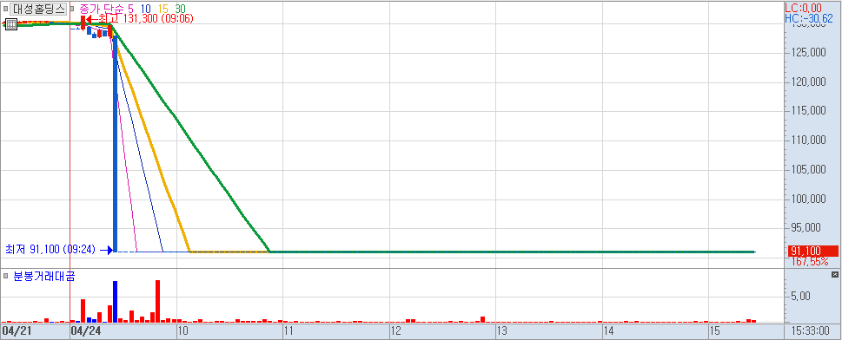This screenshot has width=842, height=340.
Task: Select the 15-period moving average label
Action: click(x=163, y=9)
